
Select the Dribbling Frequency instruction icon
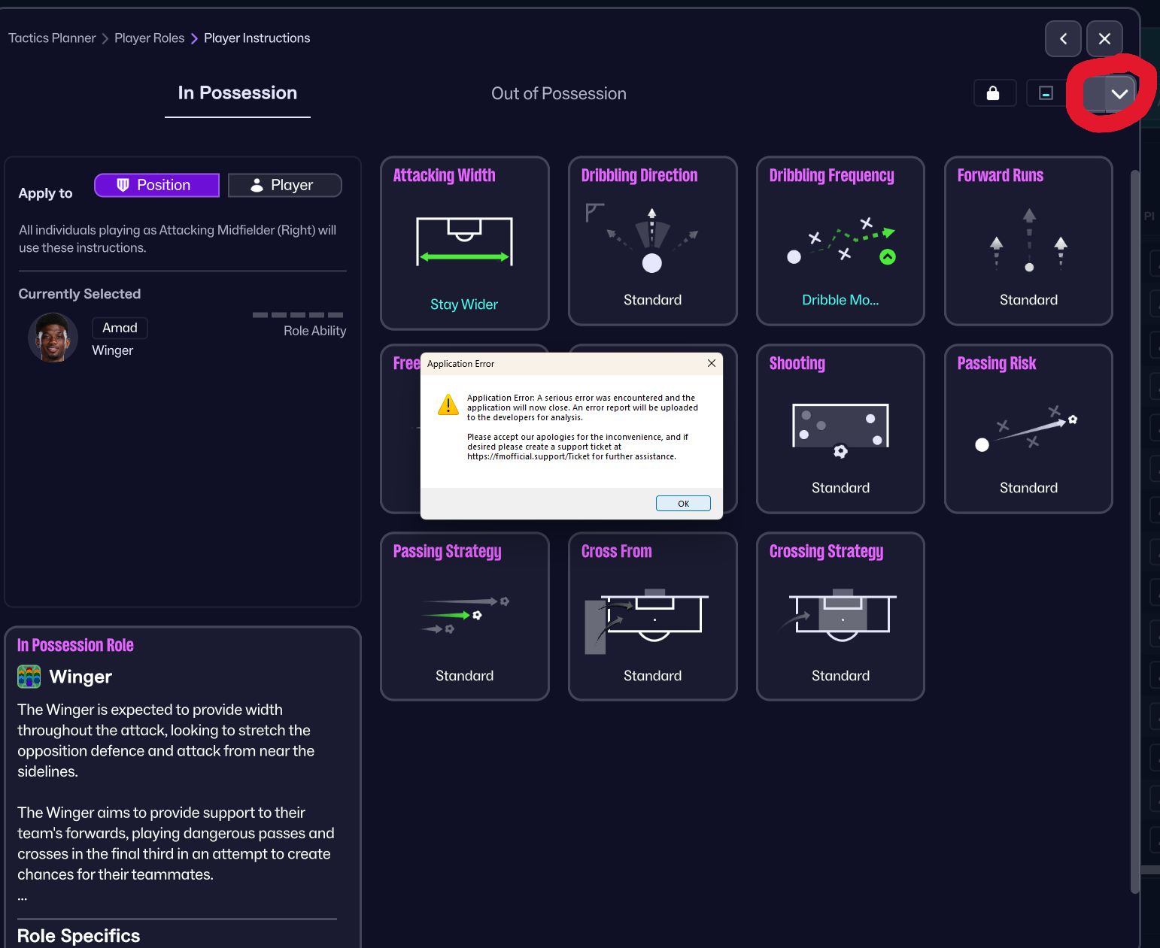[840, 242]
